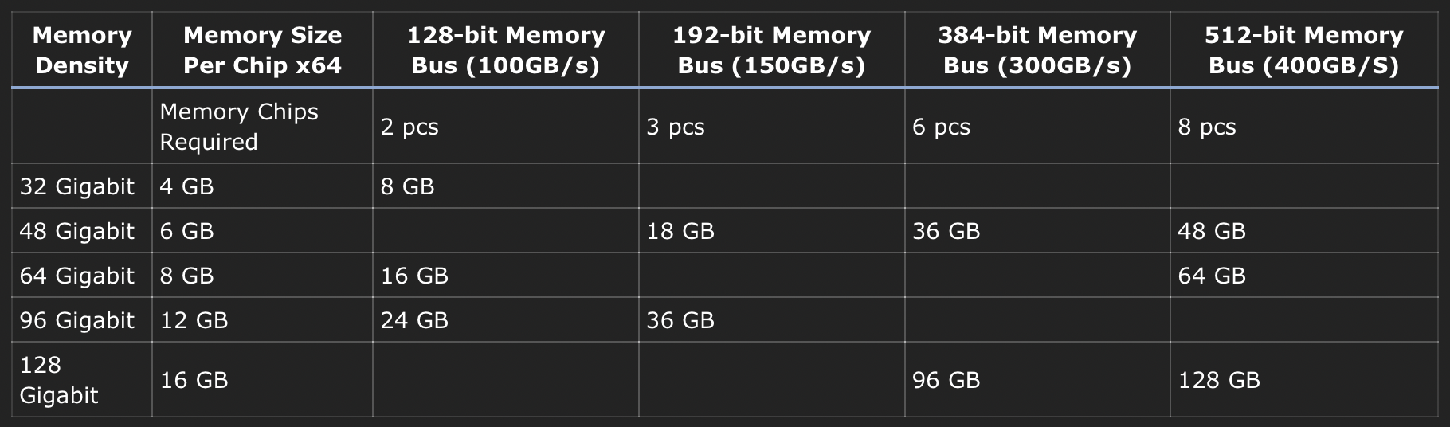Select the 18 GB cell
Image resolution: width=1450 pixels, height=427 pixels.
[x=680, y=231]
